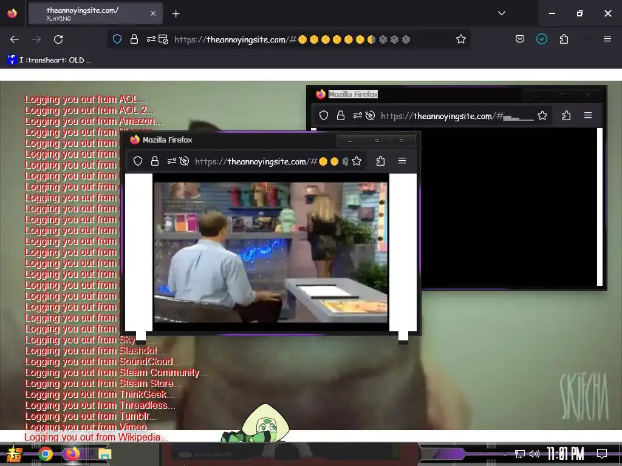Screen dimensions: 622x466
Task: Click the 11:01 PM taskbar clock
Action: (566, 454)
